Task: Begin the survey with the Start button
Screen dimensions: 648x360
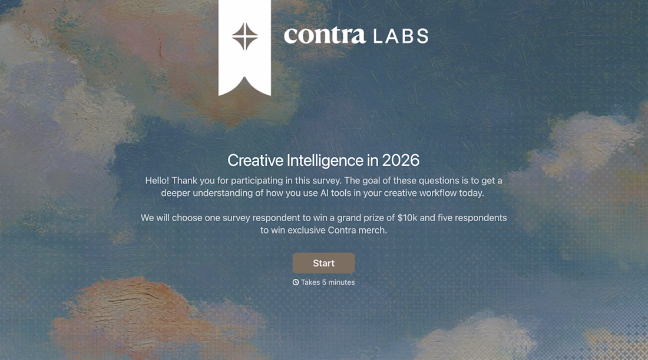Action: pos(323,263)
